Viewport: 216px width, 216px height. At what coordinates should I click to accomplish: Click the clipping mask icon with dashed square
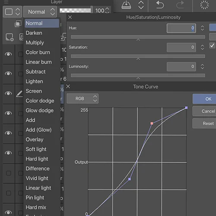pos(18,24)
